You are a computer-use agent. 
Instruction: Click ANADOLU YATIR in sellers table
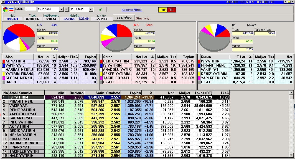point(117,70)
